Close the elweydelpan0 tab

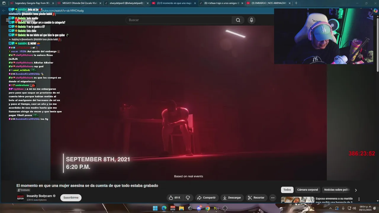[x=148, y=3]
